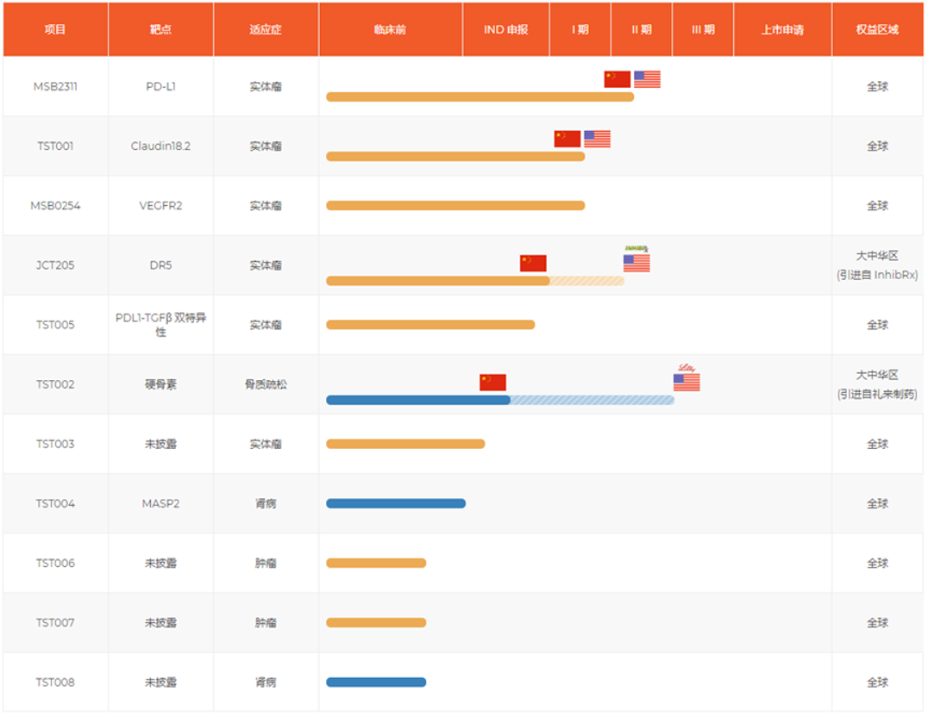Viewport: 928px width, 716px height.
Task: Click the China flag in the JCT205 row
Action: 533,263
